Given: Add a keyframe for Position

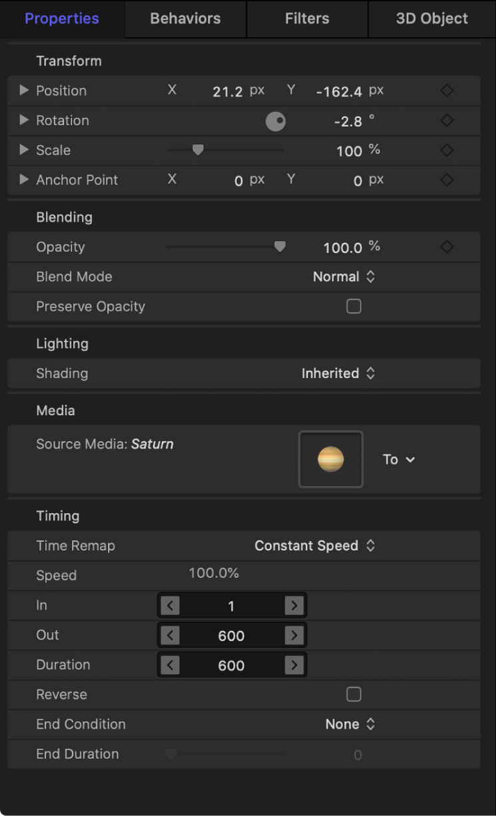Looking at the screenshot, I should tap(446, 91).
